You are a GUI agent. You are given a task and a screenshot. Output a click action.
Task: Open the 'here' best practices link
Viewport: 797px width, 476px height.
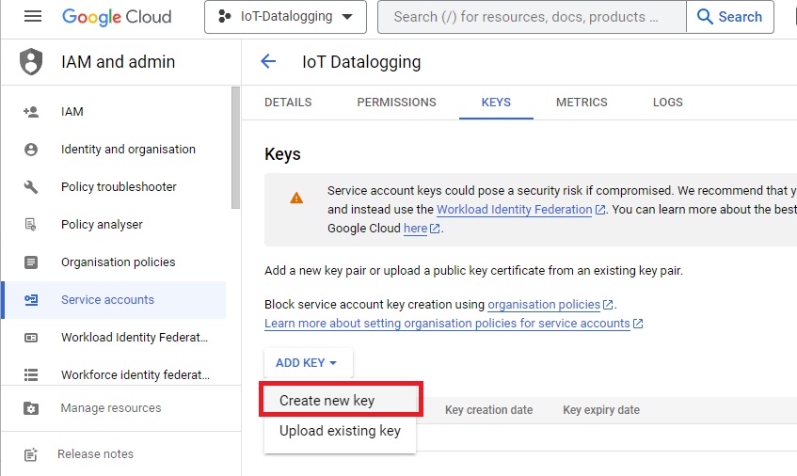(415, 229)
